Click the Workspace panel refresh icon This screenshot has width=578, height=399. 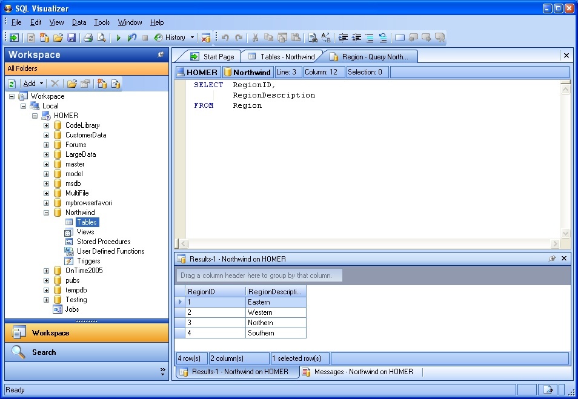coord(12,84)
